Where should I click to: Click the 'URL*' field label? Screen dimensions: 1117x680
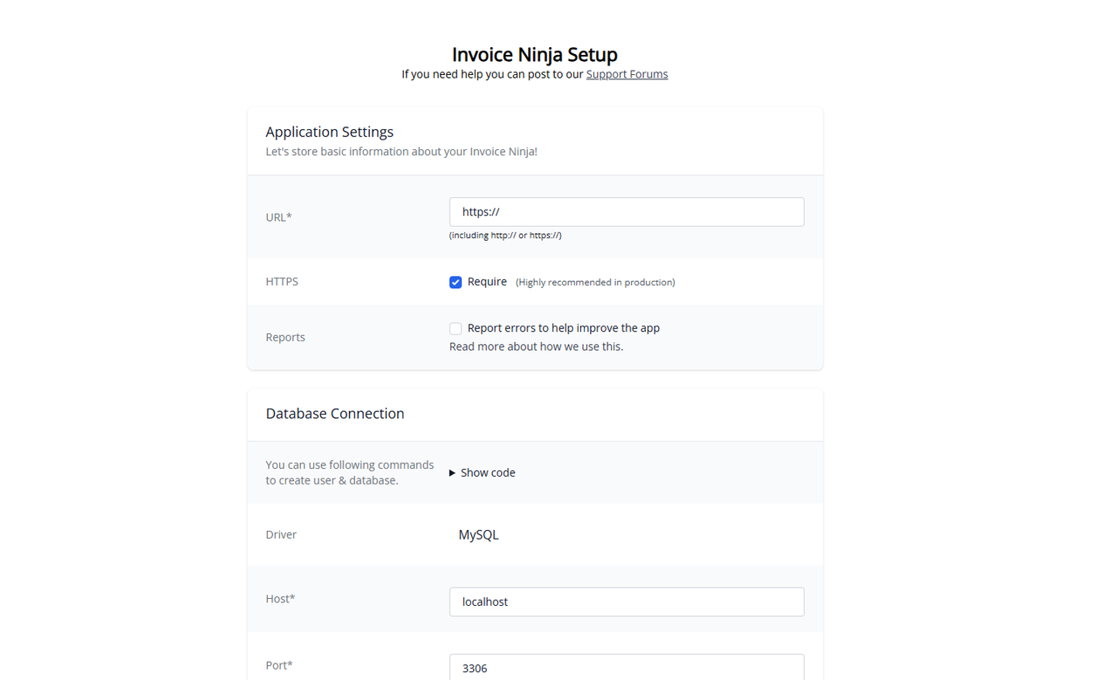(x=278, y=217)
